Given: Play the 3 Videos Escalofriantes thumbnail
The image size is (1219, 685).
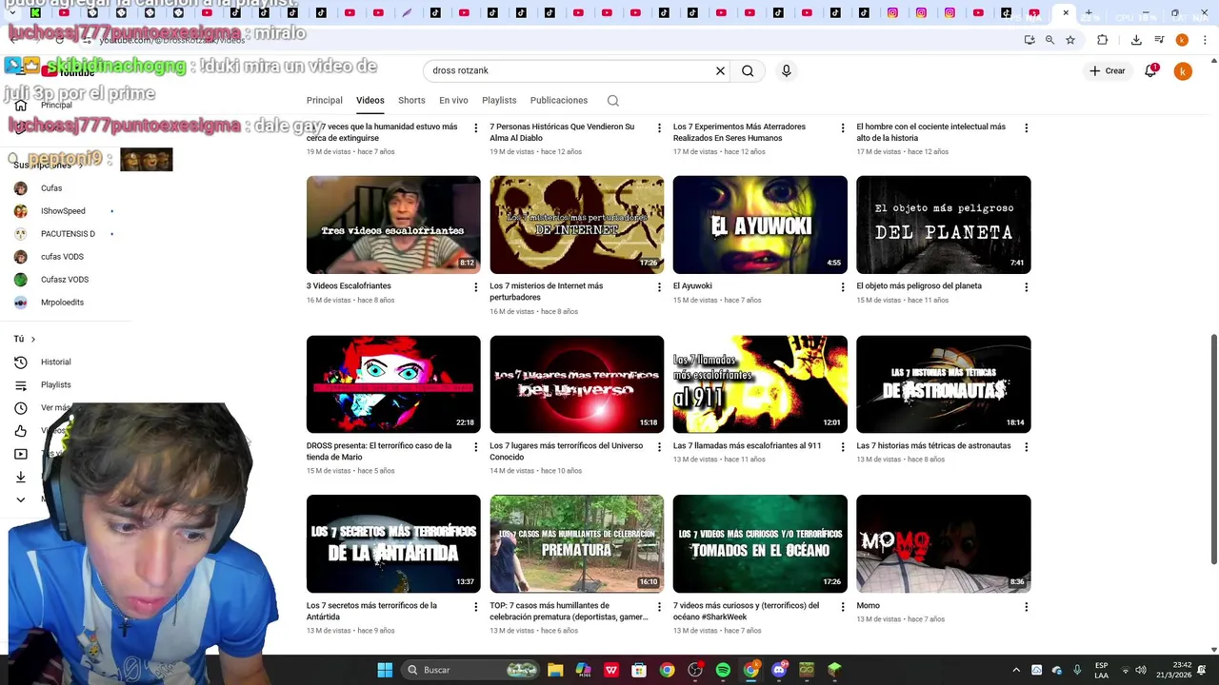Looking at the screenshot, I should click(x=393, y=225).
